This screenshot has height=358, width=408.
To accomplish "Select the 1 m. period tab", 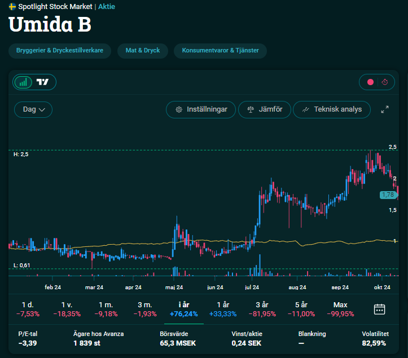I will pos(106,309).
